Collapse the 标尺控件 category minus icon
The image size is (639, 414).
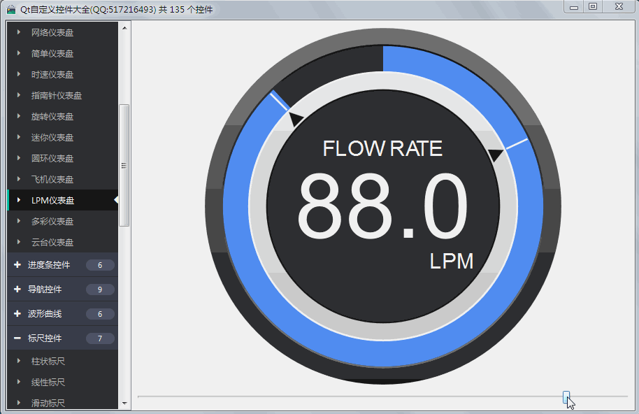pyautogui.click(x=17, y=338)
